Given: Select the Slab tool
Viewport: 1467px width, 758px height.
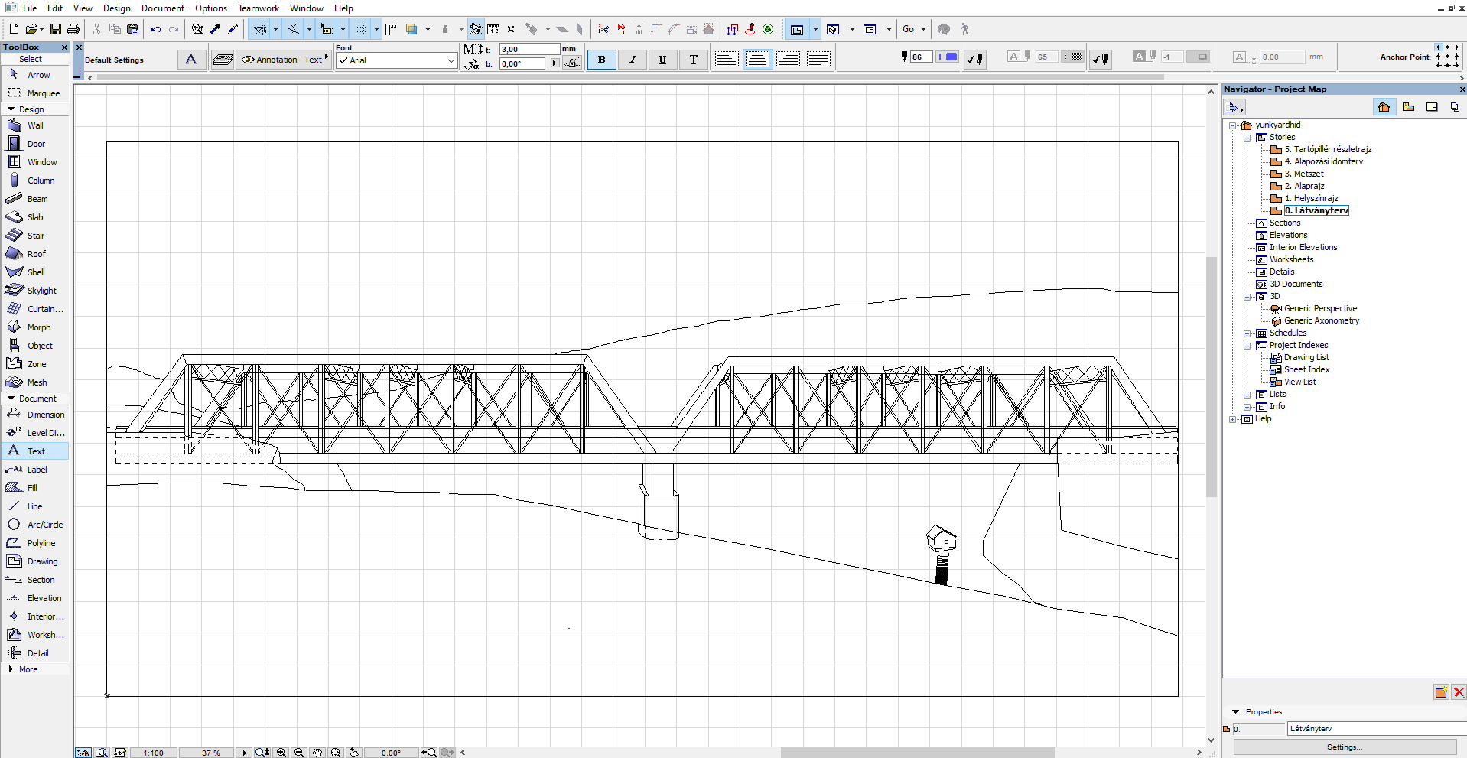Looking at the screenshot, I should (35, 217).
